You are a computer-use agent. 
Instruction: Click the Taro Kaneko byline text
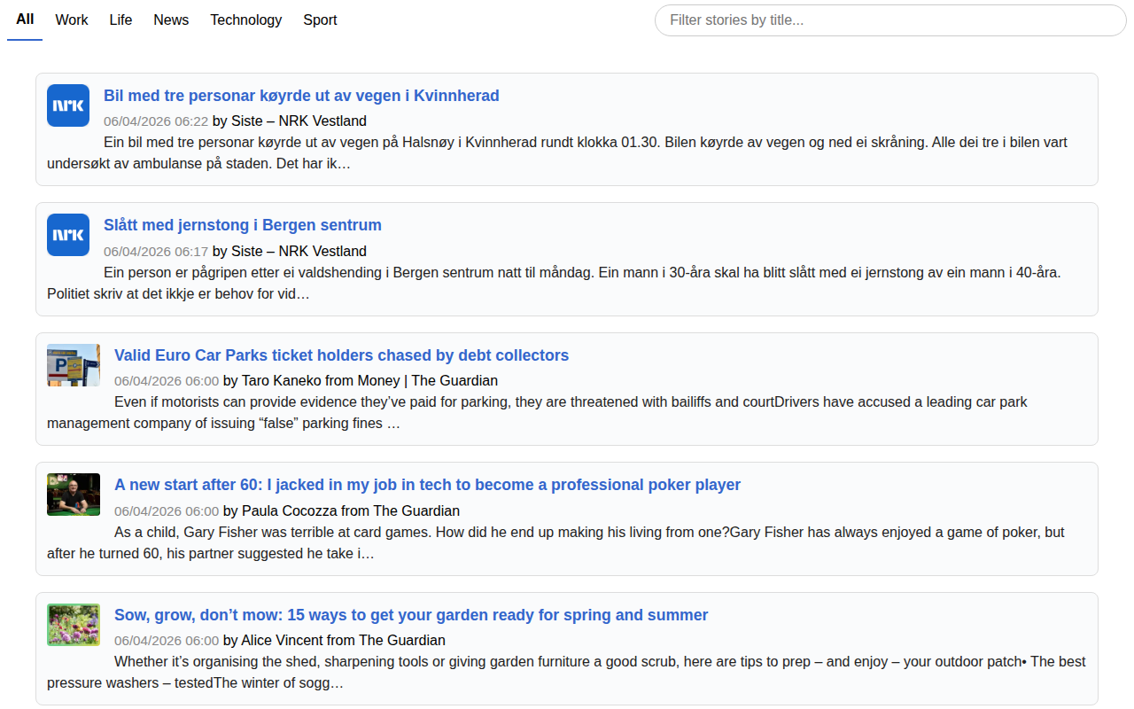pyautogui.click(x=360, y=380)
